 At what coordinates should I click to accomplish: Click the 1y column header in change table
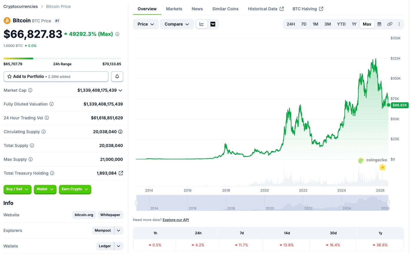(380, 233)
